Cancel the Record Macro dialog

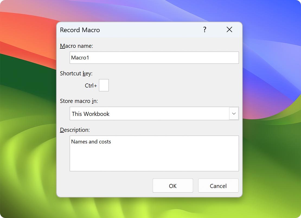click(218, 186)
